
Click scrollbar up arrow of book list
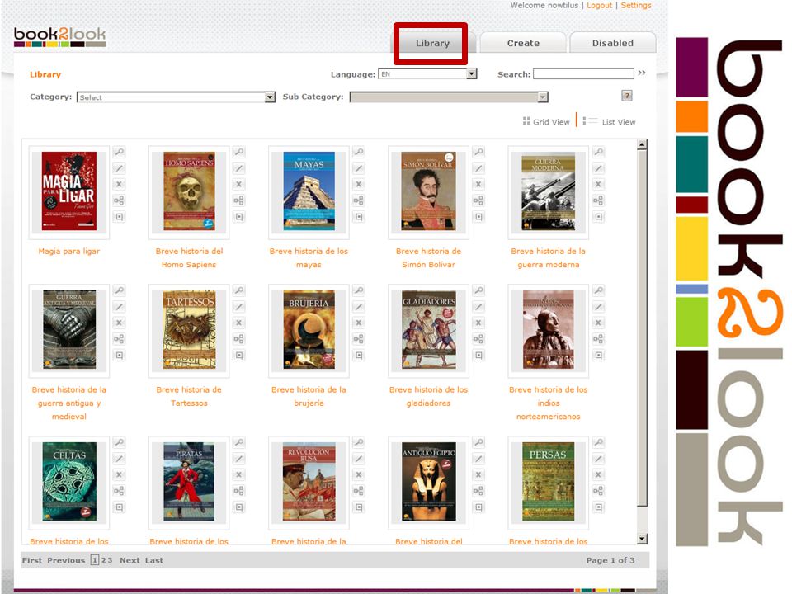(x=642, y=145)
